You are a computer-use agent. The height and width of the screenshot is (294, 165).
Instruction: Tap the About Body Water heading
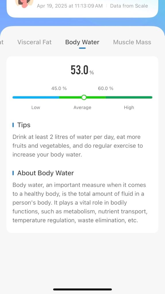tap(46, 173)
